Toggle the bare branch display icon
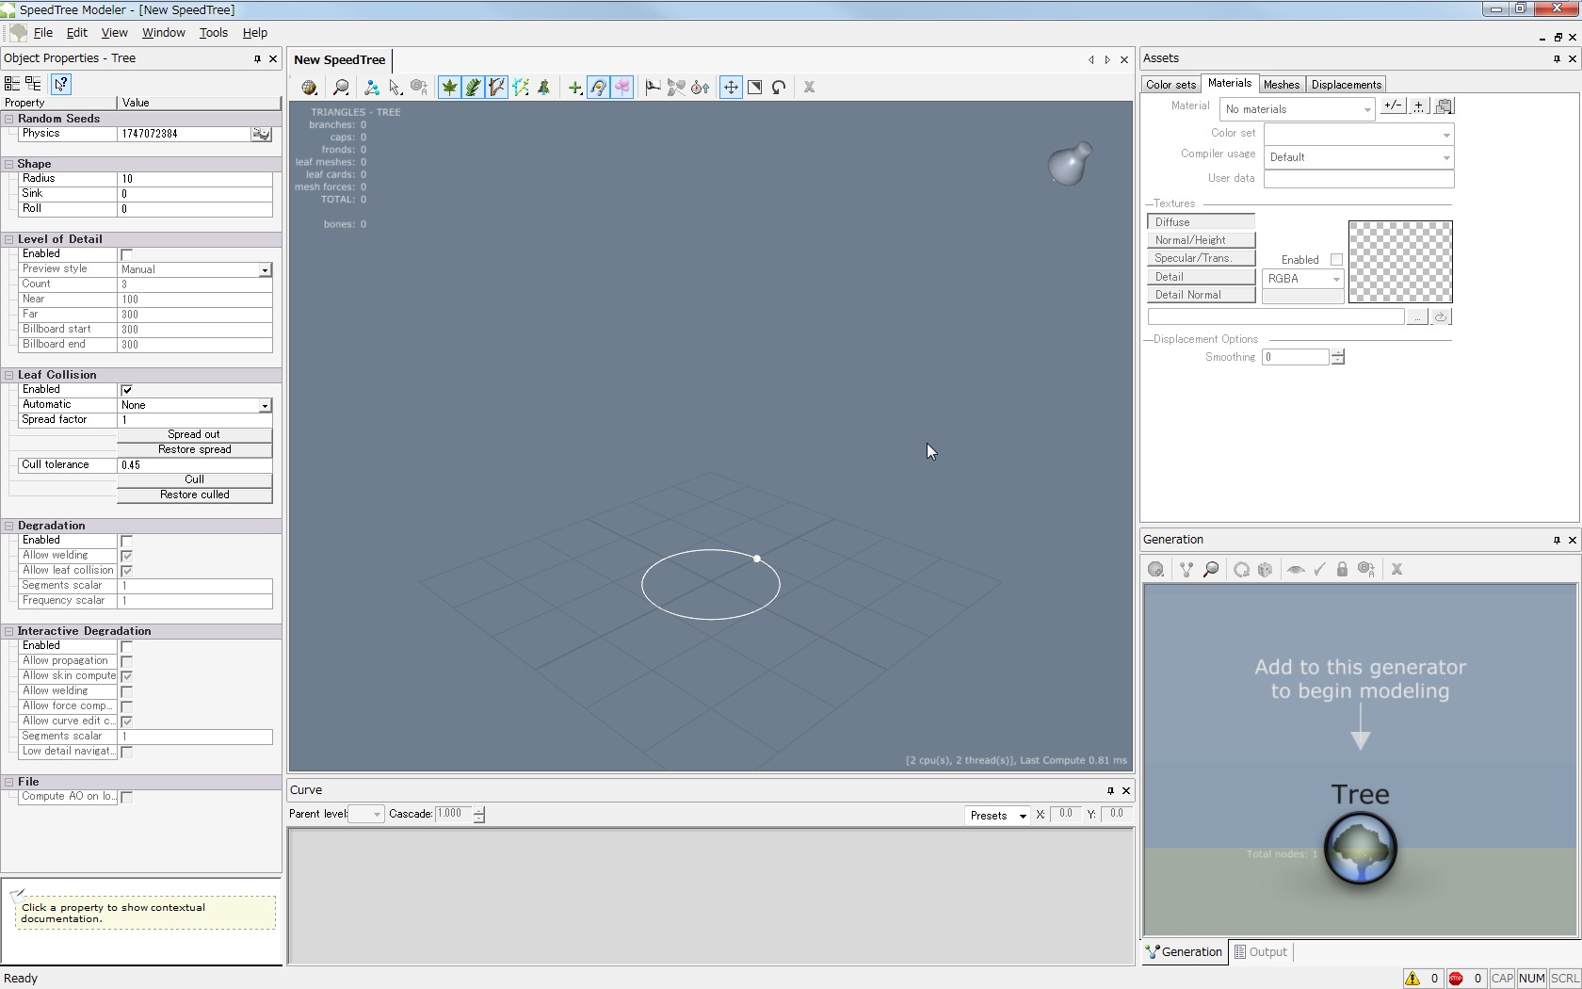This screenshot has width=1582, height=989. (496, 88)
